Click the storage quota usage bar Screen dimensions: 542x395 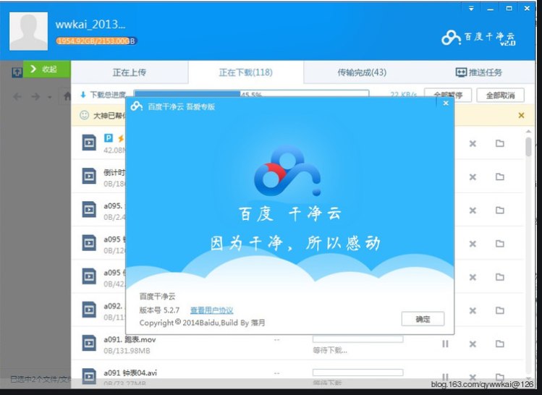[x=96, y=41]
